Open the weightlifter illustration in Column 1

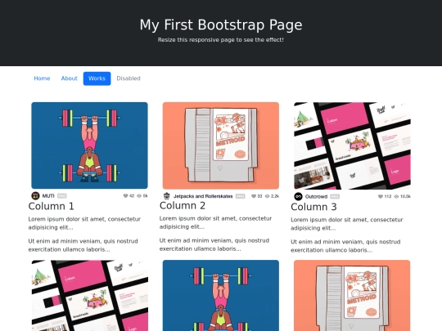point(89,145)
